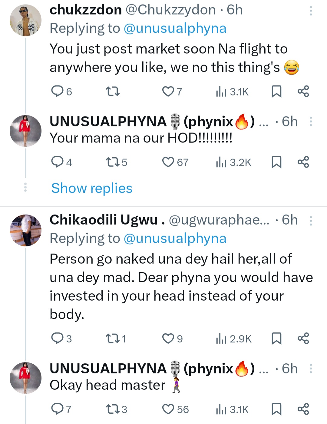Open Chikaodili Ugwu's profile picture
Viewport: 327px width, 424px height.
pos(26,230)
